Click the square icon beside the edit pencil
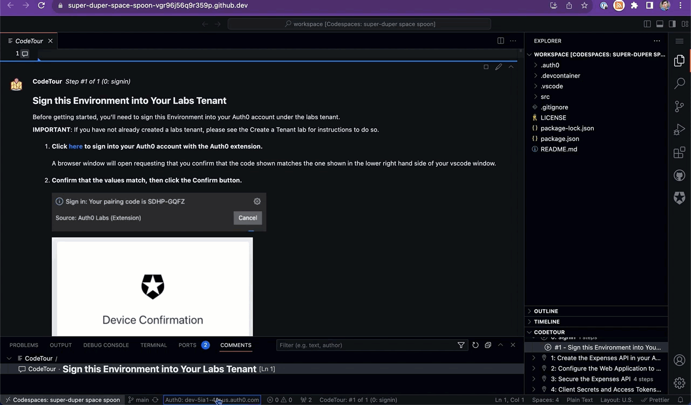 click(486, 67)
